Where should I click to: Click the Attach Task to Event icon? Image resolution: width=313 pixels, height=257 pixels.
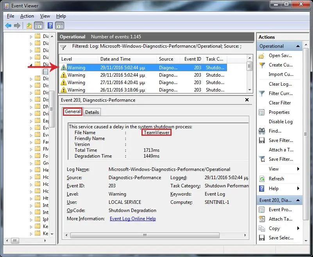(x=262, y=219)
